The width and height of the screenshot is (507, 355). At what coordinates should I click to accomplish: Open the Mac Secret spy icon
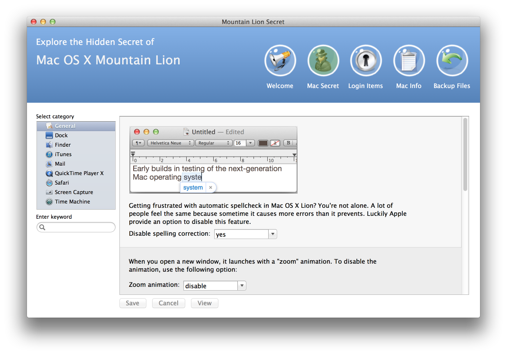coord(323,61)
